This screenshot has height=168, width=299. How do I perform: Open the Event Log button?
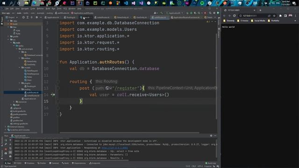point(211,163)
